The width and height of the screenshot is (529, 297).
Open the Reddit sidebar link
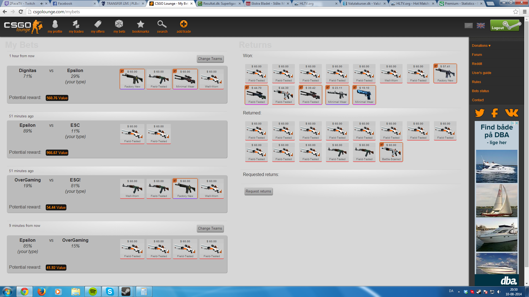point(477,64)
